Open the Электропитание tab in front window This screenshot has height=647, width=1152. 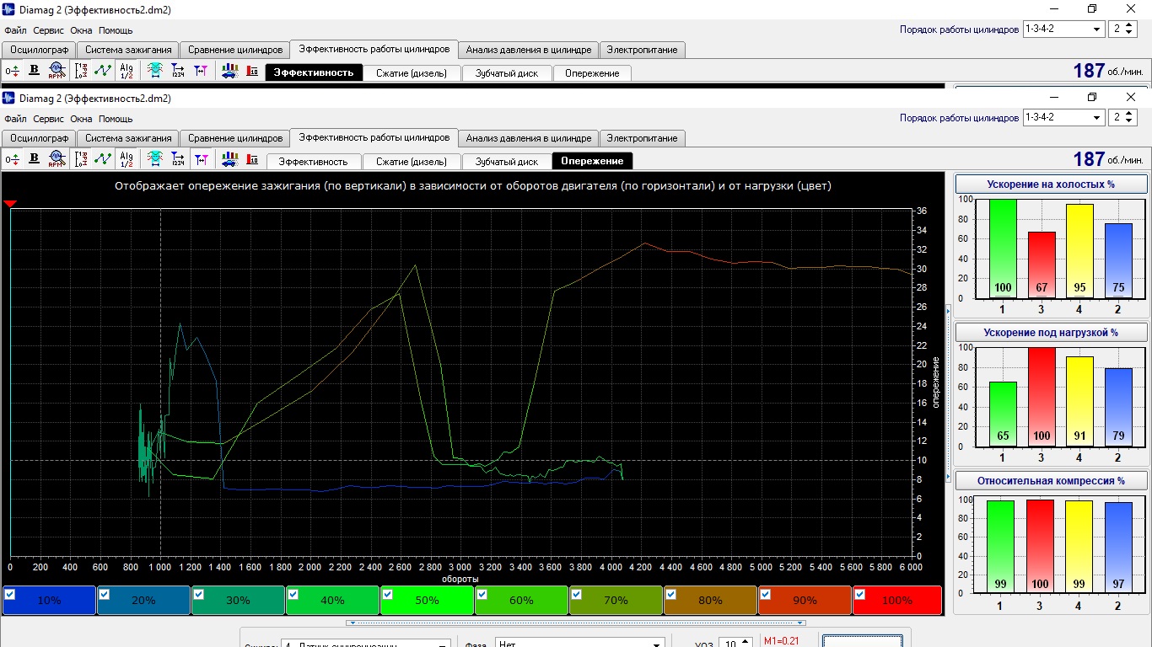click(643, 138)
